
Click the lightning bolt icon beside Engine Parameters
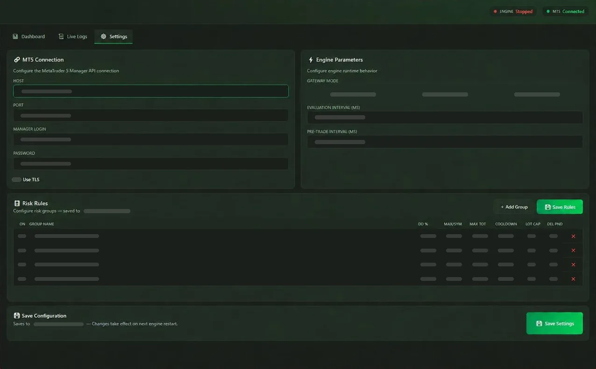pyautogui.click(x=311, y=60)
